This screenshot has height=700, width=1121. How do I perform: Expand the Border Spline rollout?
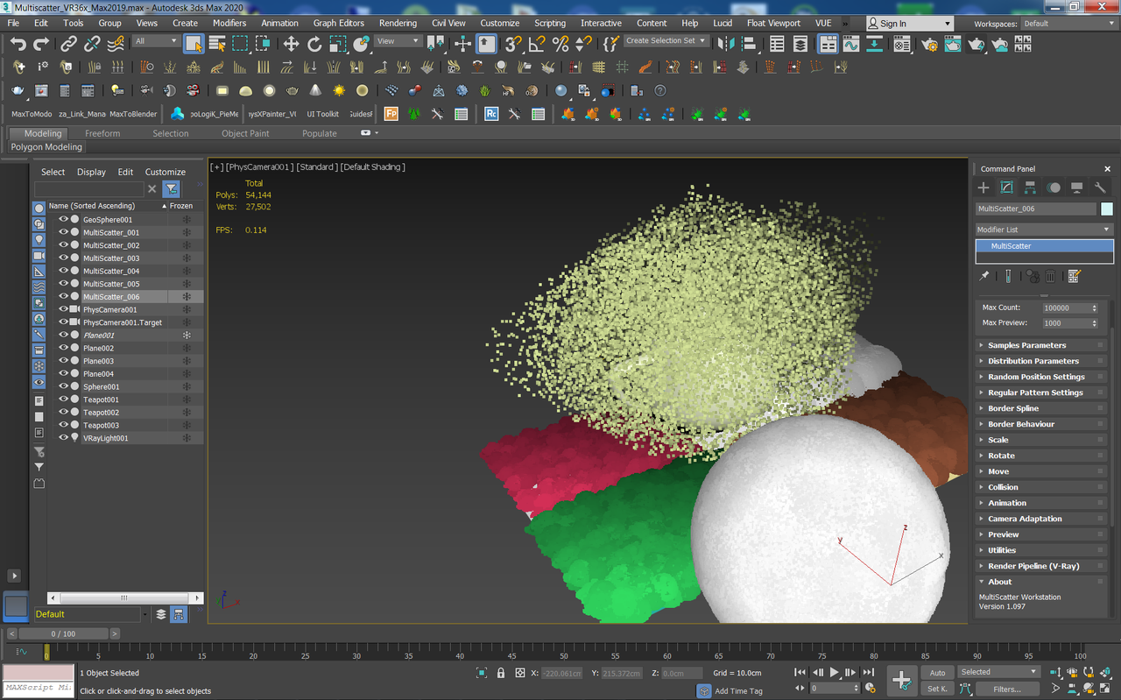pyautogui.click(x=1042, y=408)
